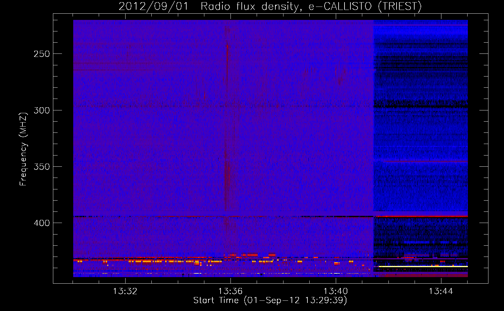504x311 pixels.
Task: Click the plot title '2012/09/01 Radio flux density'
Action: click(x=270, y=7)
